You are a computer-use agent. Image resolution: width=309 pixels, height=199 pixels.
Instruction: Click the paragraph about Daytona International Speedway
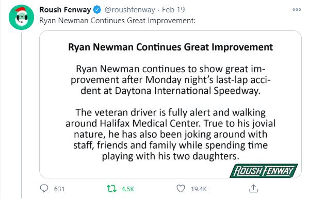(x=170, y=80)
